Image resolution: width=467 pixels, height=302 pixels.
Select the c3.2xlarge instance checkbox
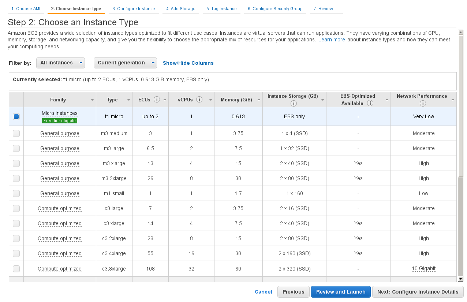(x=16, y=238)
